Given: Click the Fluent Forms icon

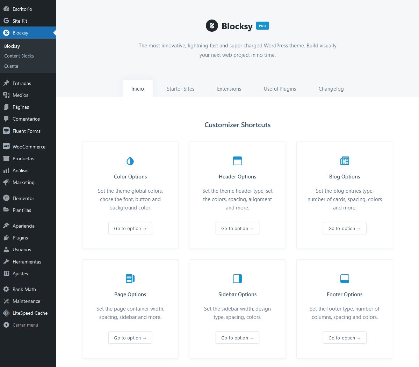Looking at the screenshot, I should 6,131.
